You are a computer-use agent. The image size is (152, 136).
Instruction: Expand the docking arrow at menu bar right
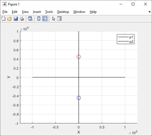149,12
